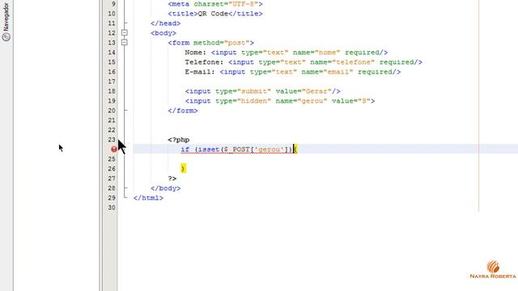Click the highlighted closing brace on line 26

tap(184, 169)
